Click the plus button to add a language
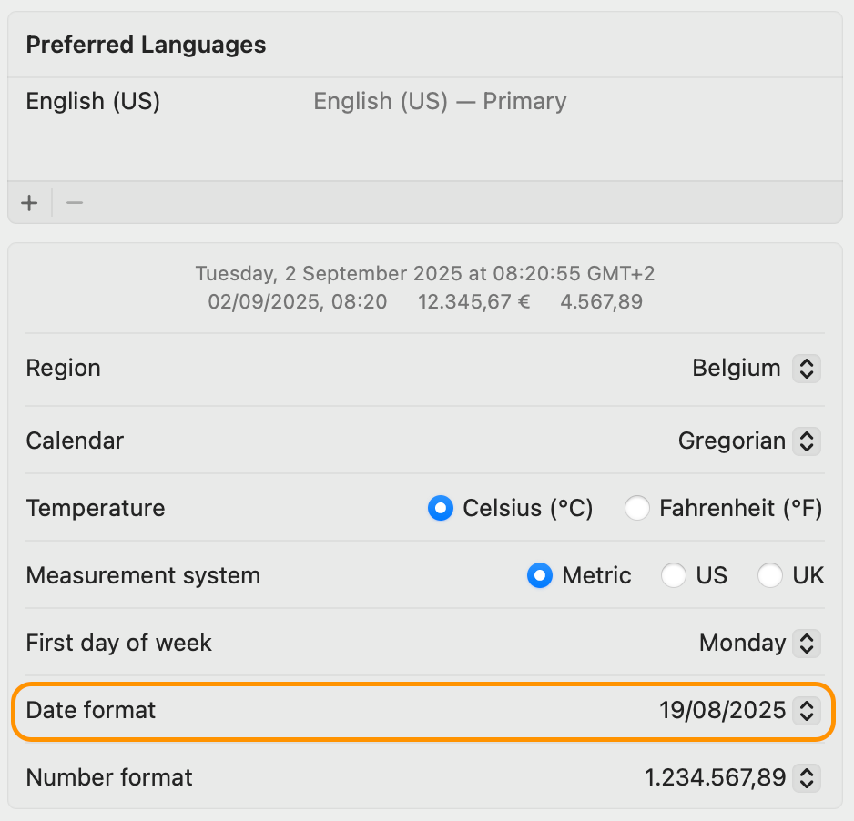Viewport: 854px width, 821px height. [x=29, y=202]
